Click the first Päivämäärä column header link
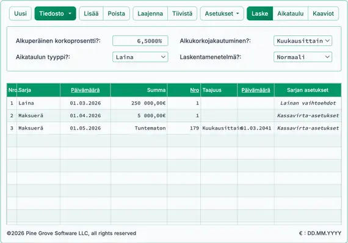This screenshot has width=348, height=243. tap(85, 90)
